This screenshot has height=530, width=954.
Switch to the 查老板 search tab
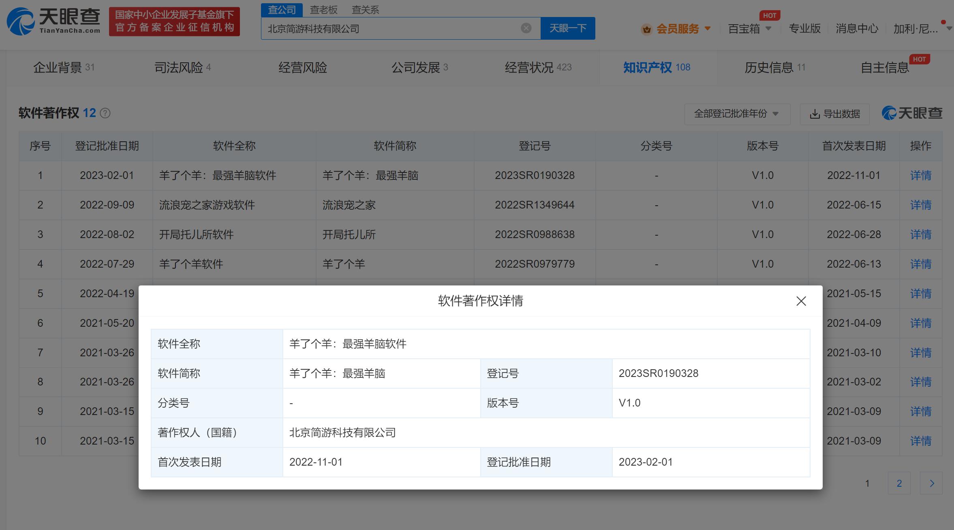point(323,10)
